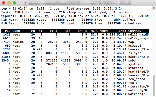Click the top command in process list
156x97 pixels.
pyautogui.click(x=131, y=42)
